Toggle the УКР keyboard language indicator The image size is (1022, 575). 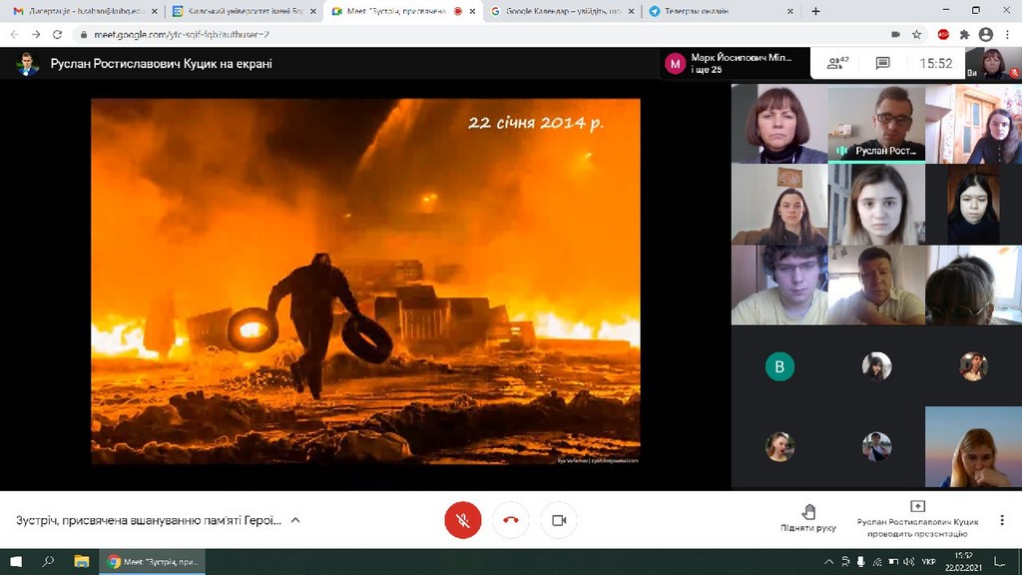pos(928,562)
